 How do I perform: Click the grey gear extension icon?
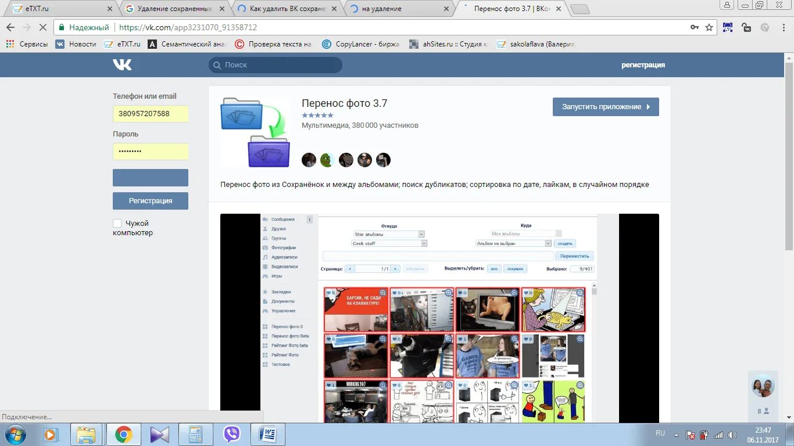pyautogui.click(x=765, y=27)
